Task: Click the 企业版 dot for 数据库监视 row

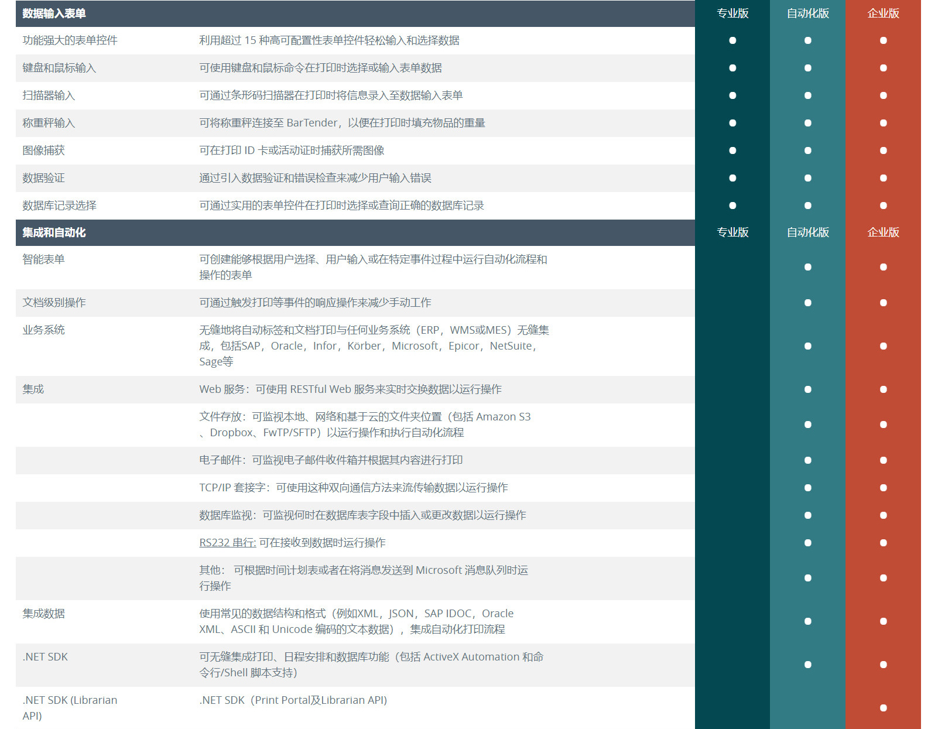Action: pos(884,515)
